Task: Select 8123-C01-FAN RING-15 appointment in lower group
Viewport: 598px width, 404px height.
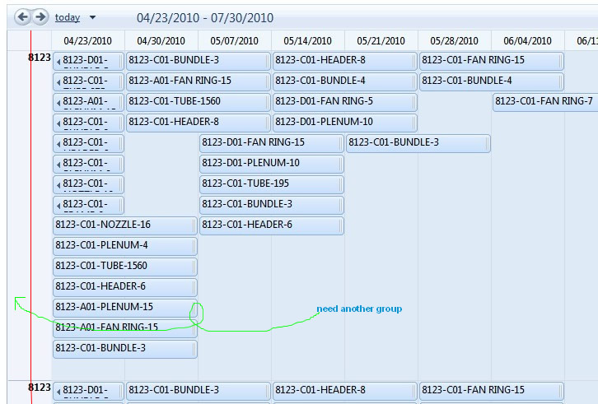Action: tap(491, 391)
